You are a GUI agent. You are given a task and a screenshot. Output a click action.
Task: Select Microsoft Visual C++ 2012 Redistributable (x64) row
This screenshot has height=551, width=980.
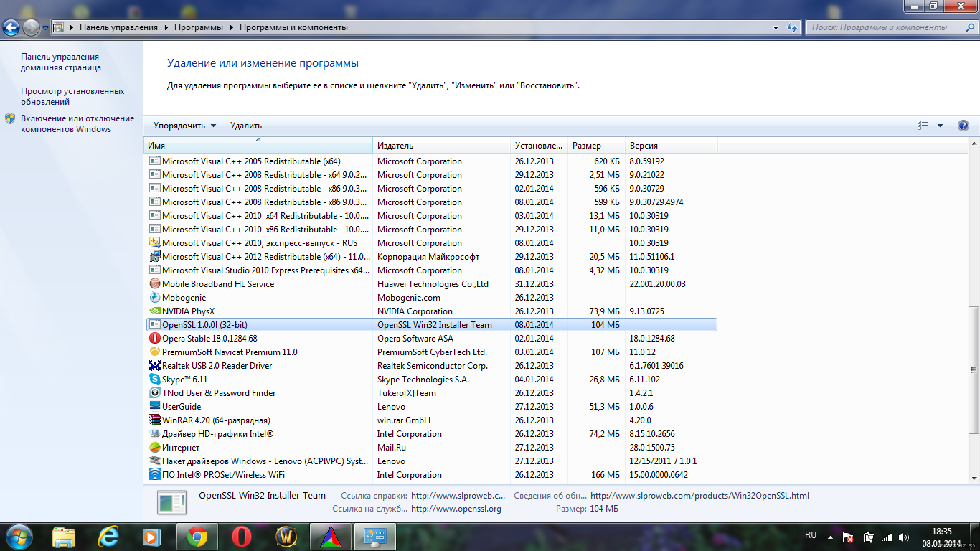click(431, 256)
